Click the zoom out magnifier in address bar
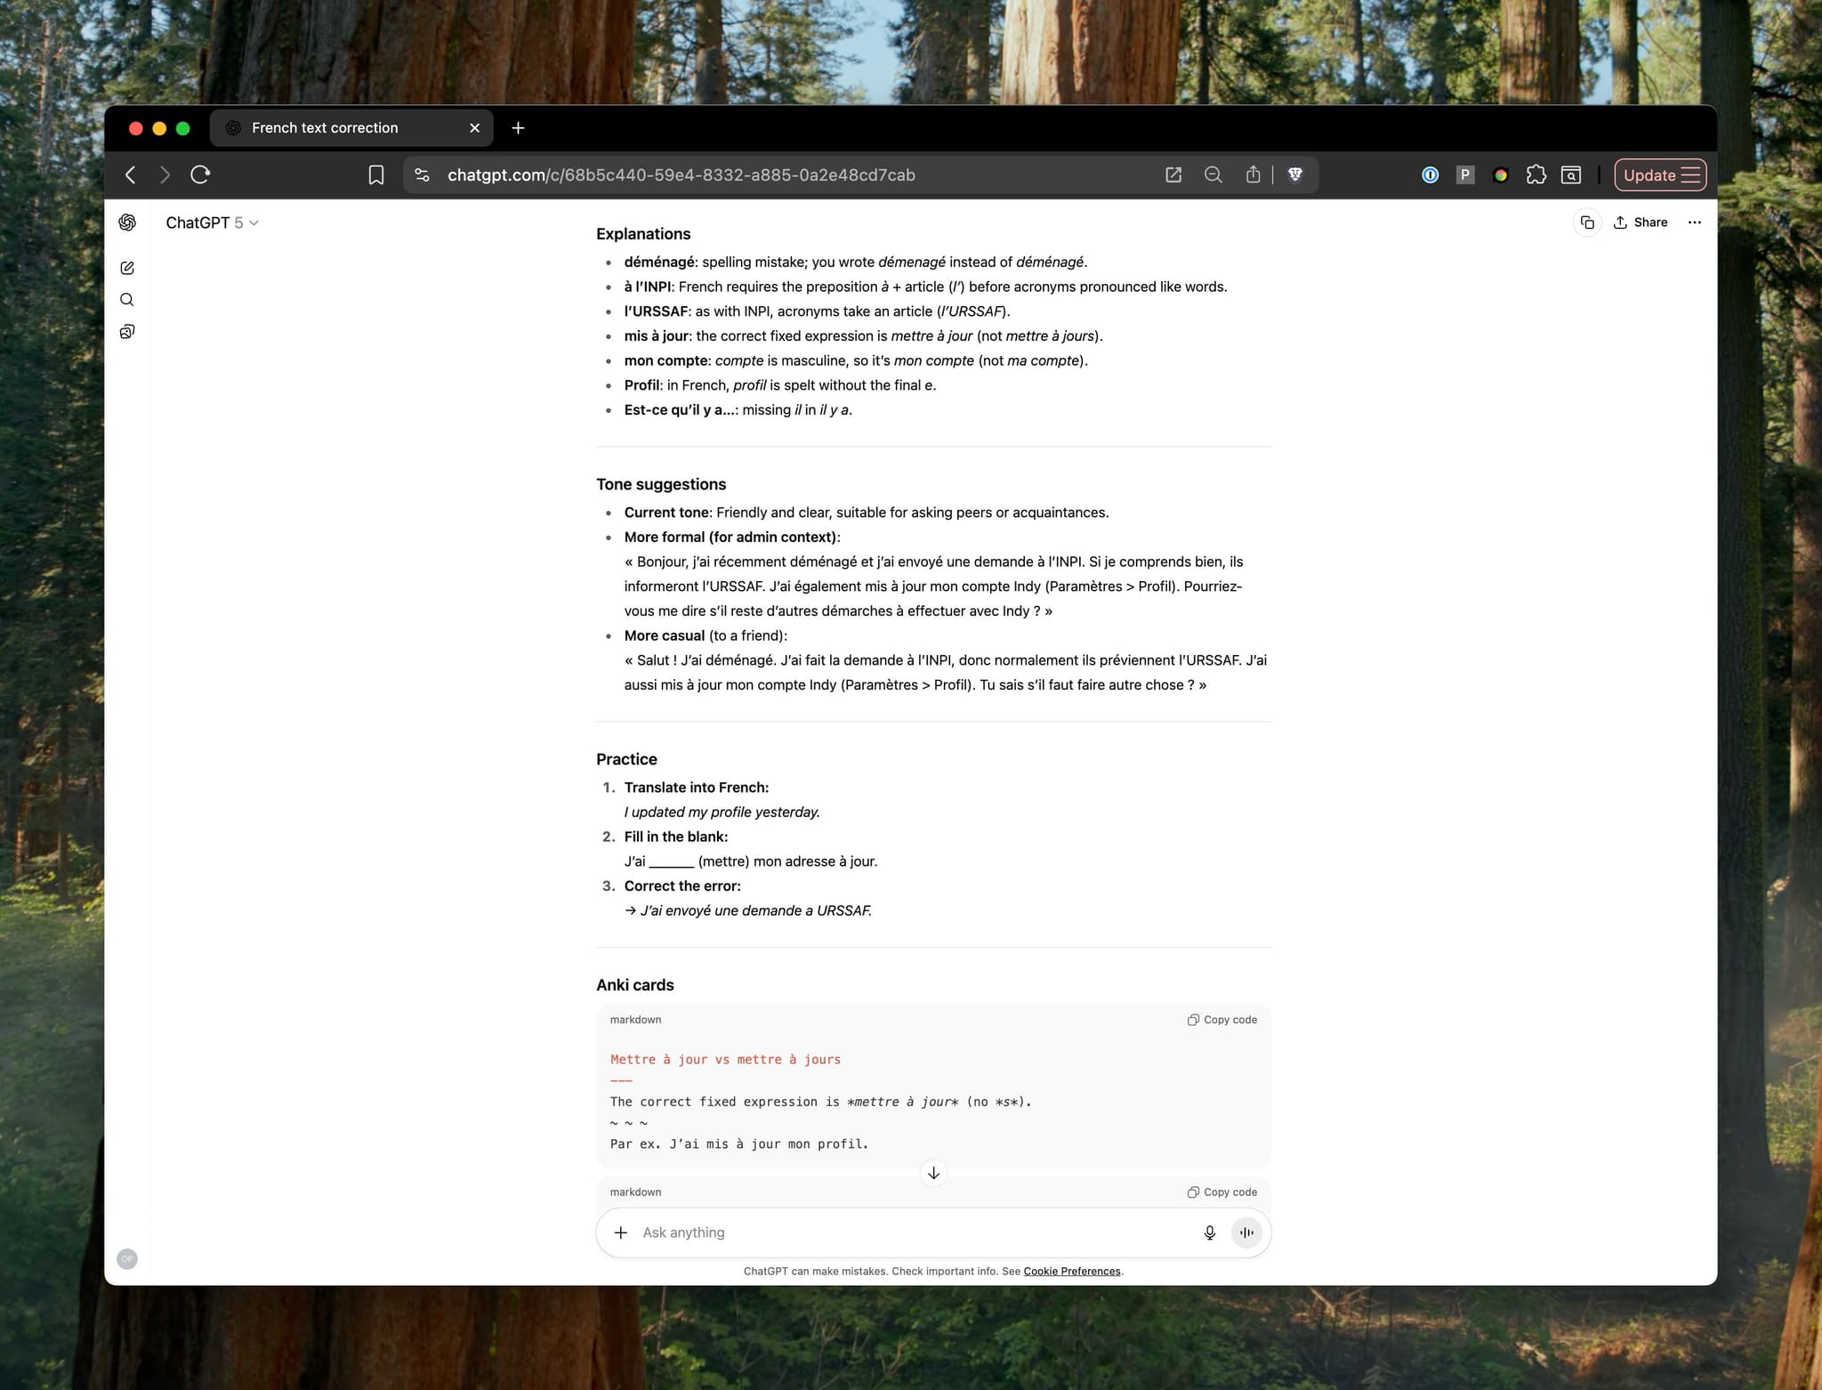The width and height of the screenshot is (1822, 1390). coord(1213,175)
